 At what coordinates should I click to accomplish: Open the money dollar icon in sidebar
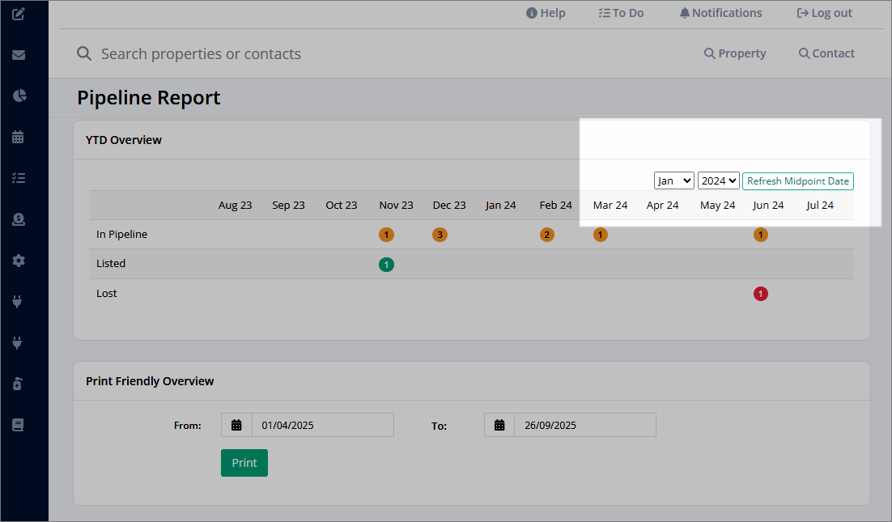(18, 219)
